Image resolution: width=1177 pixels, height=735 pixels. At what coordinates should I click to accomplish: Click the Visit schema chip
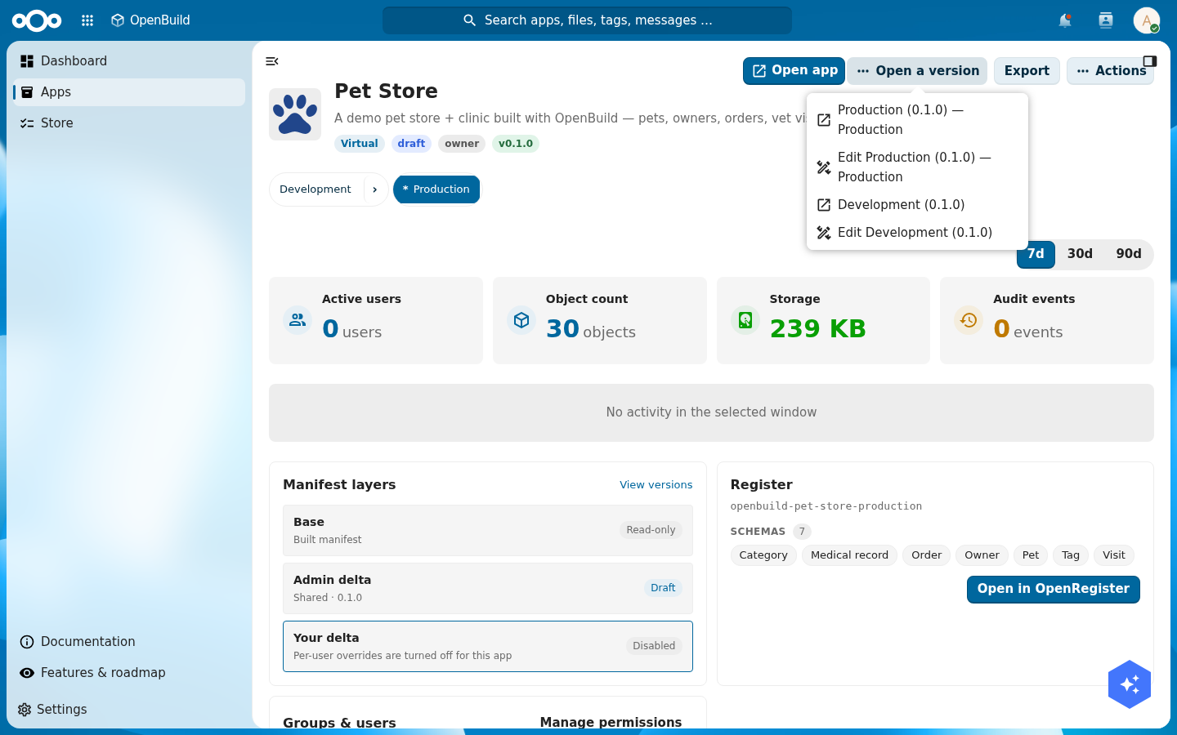tap(1114, 555)
